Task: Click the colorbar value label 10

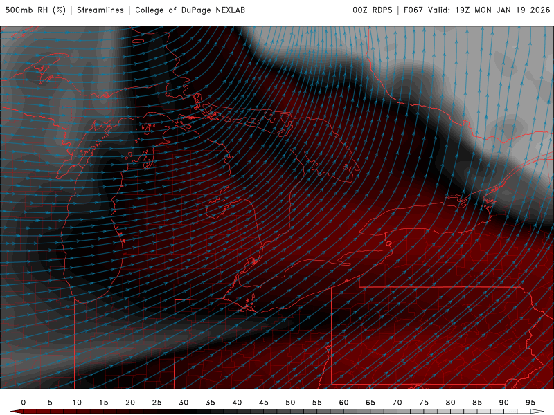Action: tap(77, 403)
